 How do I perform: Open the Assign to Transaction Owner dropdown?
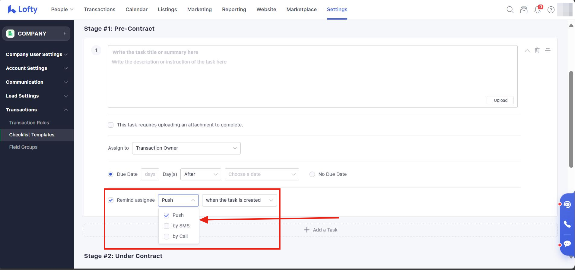pos(186,148)
